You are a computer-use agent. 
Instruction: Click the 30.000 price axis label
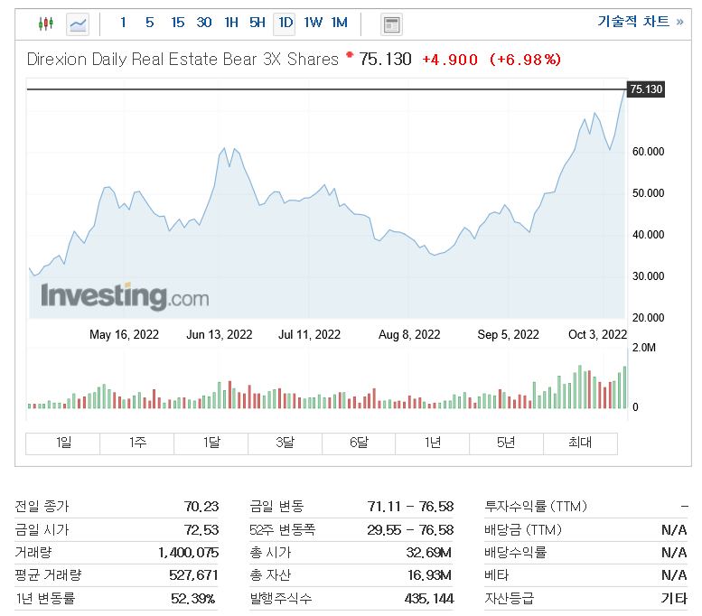(648, 276)
